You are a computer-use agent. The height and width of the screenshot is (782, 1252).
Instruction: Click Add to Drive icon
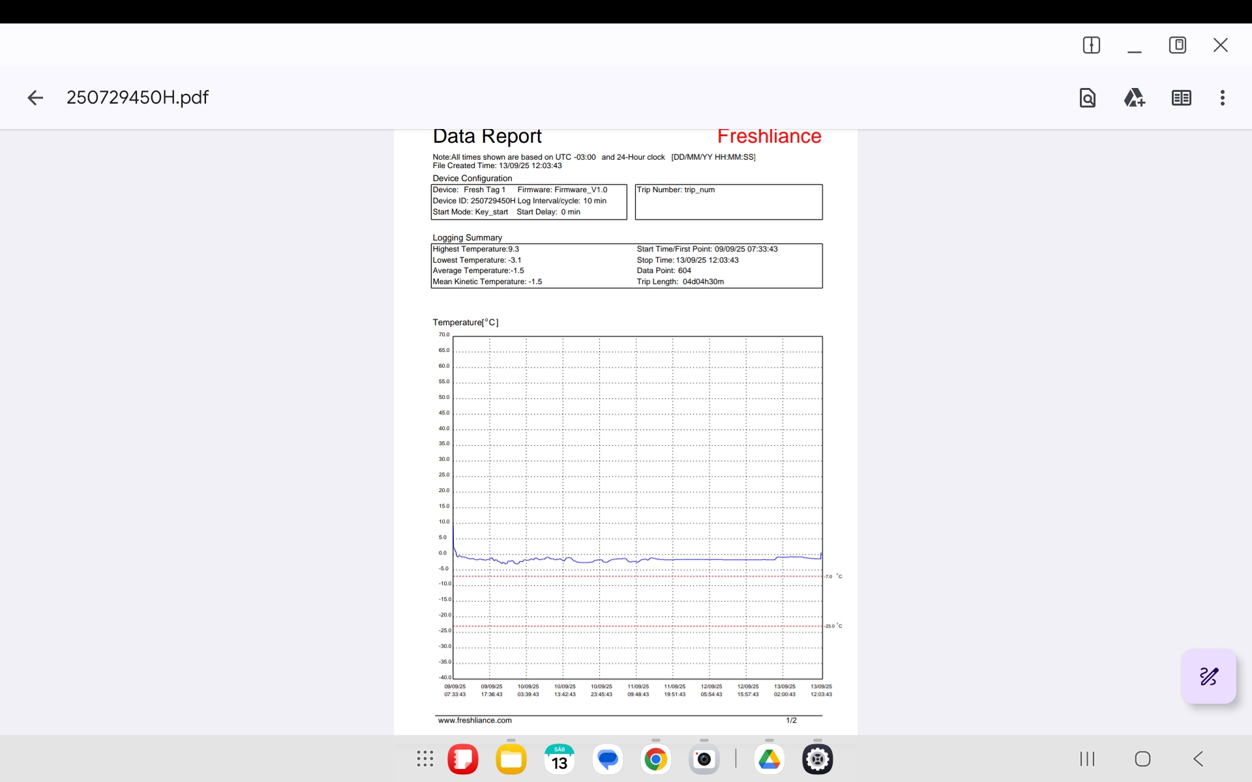[1134, 98]
